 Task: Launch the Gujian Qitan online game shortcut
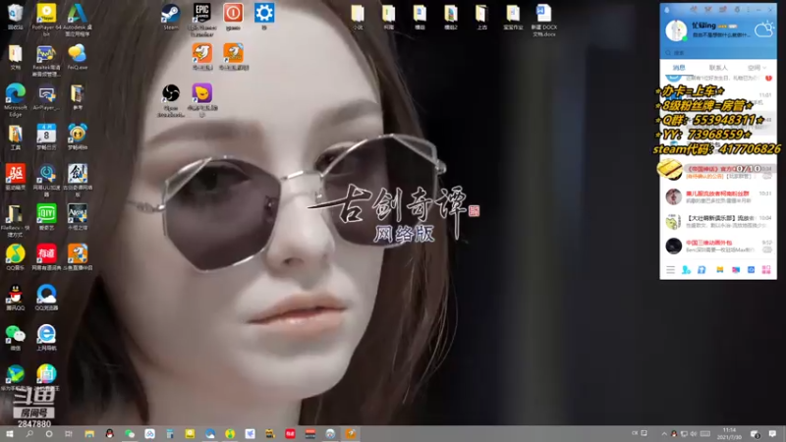(x=78, y=180)
